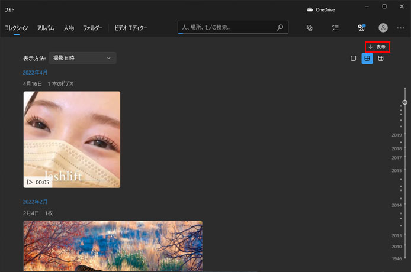
Task: Open the ビデオ エディター tab
Action: [x=130, y=28]
